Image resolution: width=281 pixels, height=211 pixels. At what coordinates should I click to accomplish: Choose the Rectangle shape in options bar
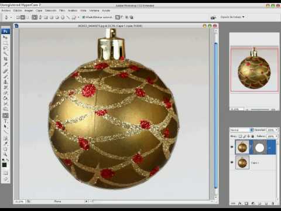(46, 17)
